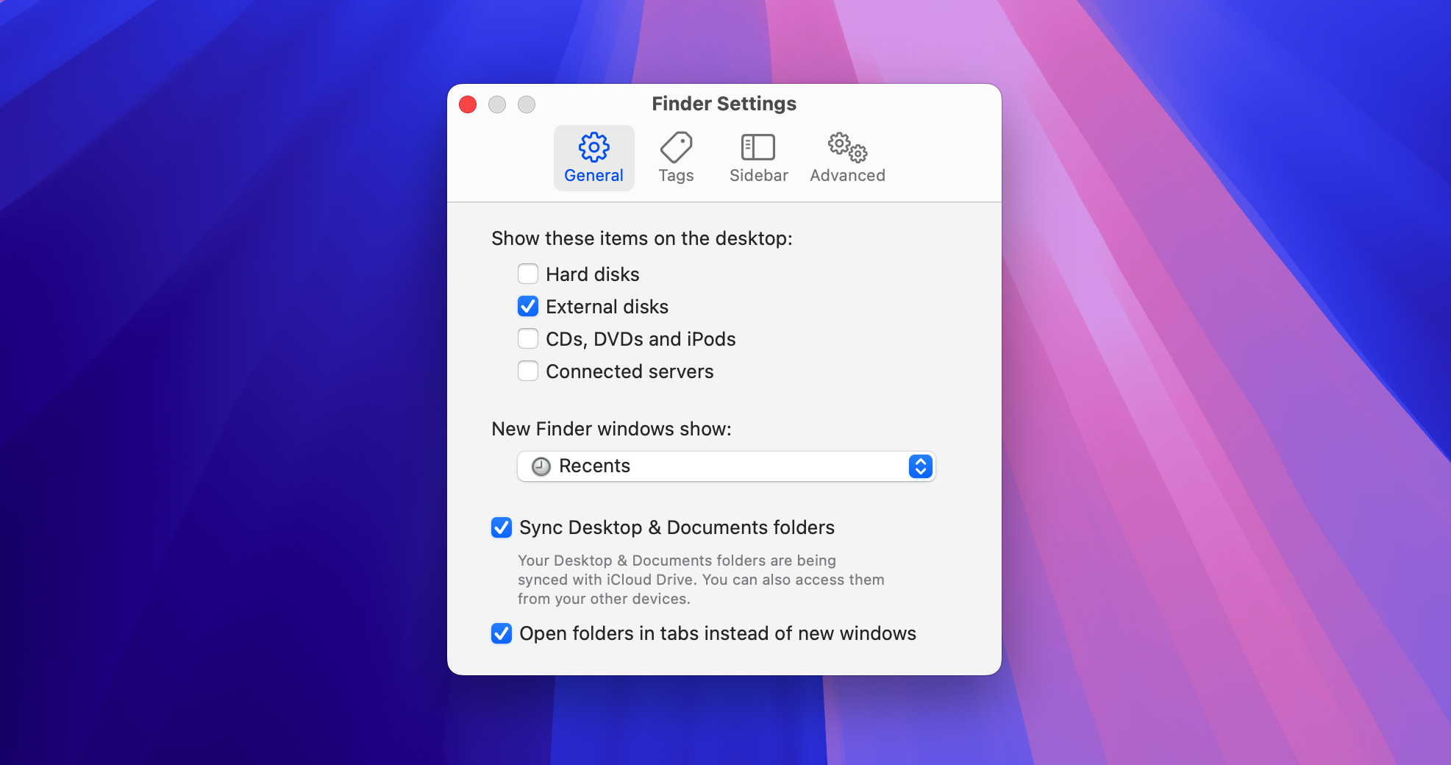Click the Tags tag-shaped icon

[x=676, y=147]
